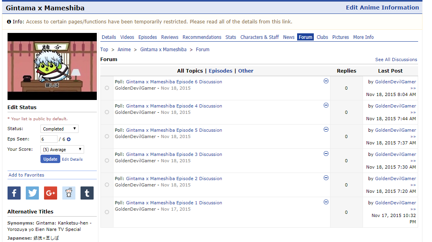Click the anime cover image
Image resolution: width=432 pixels, height=242 pixels.
click(x=52, y=66)
